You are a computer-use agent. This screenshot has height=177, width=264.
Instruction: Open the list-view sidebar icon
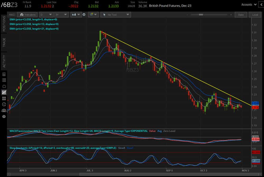[4, 80]
